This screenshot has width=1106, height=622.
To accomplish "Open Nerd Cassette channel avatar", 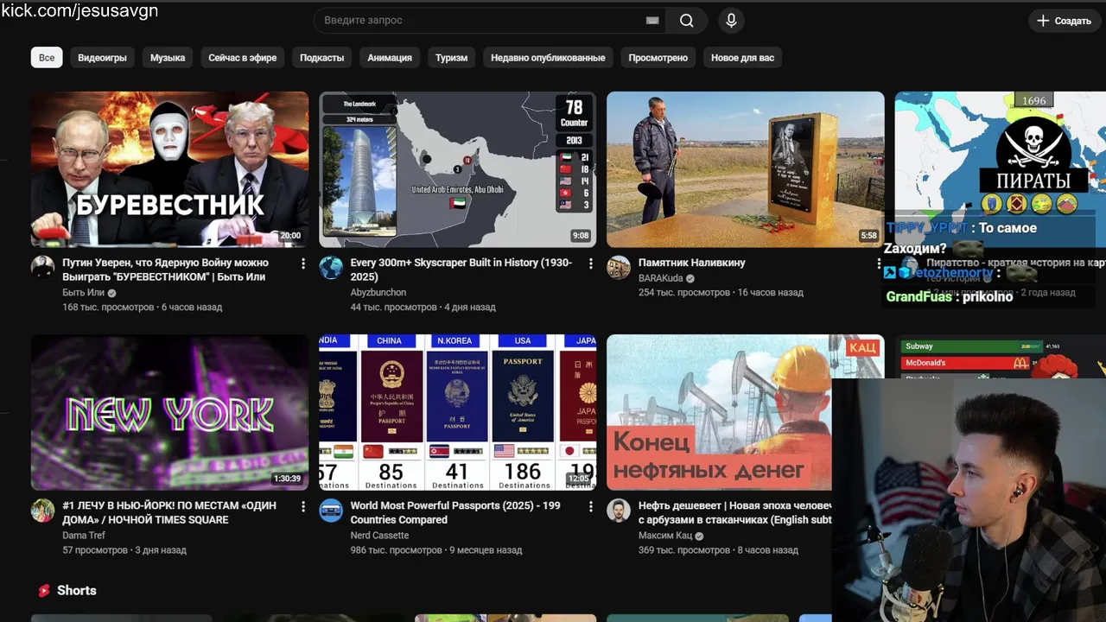I will [x=331, y=510].
